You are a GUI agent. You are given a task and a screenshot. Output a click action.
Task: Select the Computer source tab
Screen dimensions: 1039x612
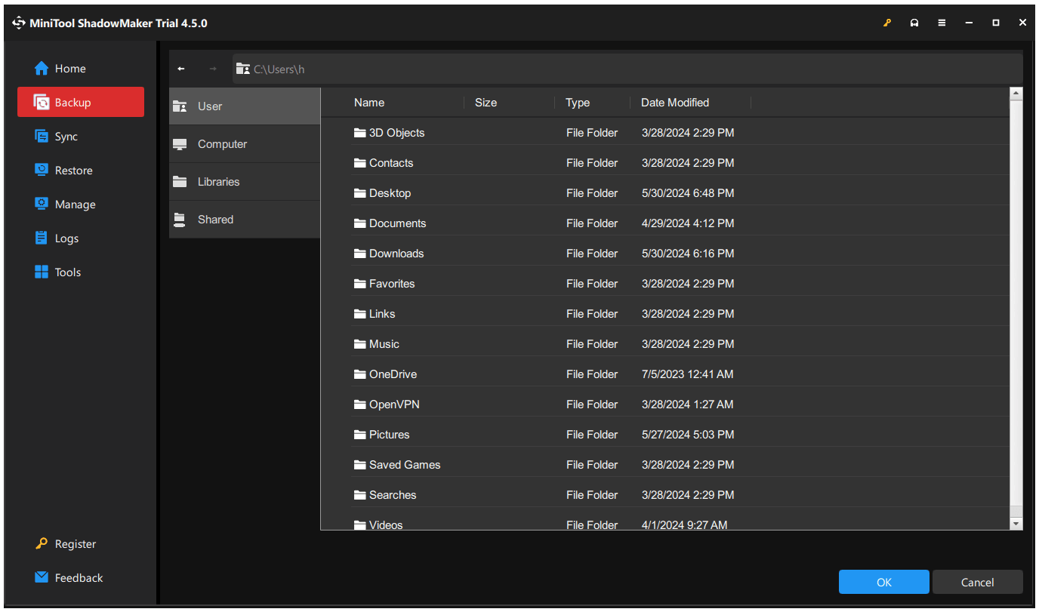point(245,144)
